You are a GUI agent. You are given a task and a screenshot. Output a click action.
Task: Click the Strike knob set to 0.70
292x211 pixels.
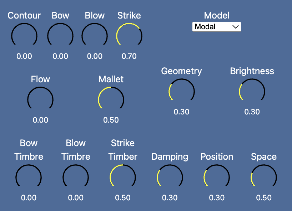point(129,34)
